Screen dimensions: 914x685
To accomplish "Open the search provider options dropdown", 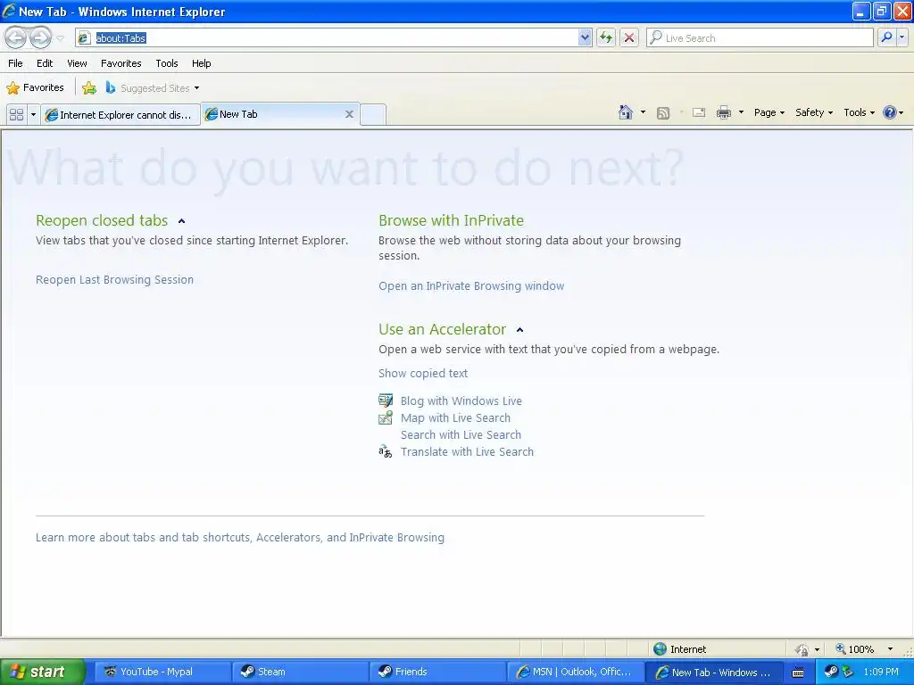I will coord(902,37).
